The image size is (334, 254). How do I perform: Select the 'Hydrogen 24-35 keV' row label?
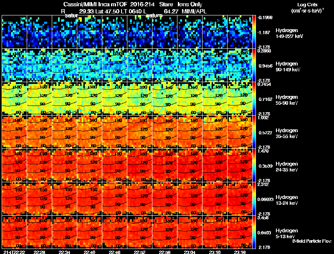pos(287,167)
